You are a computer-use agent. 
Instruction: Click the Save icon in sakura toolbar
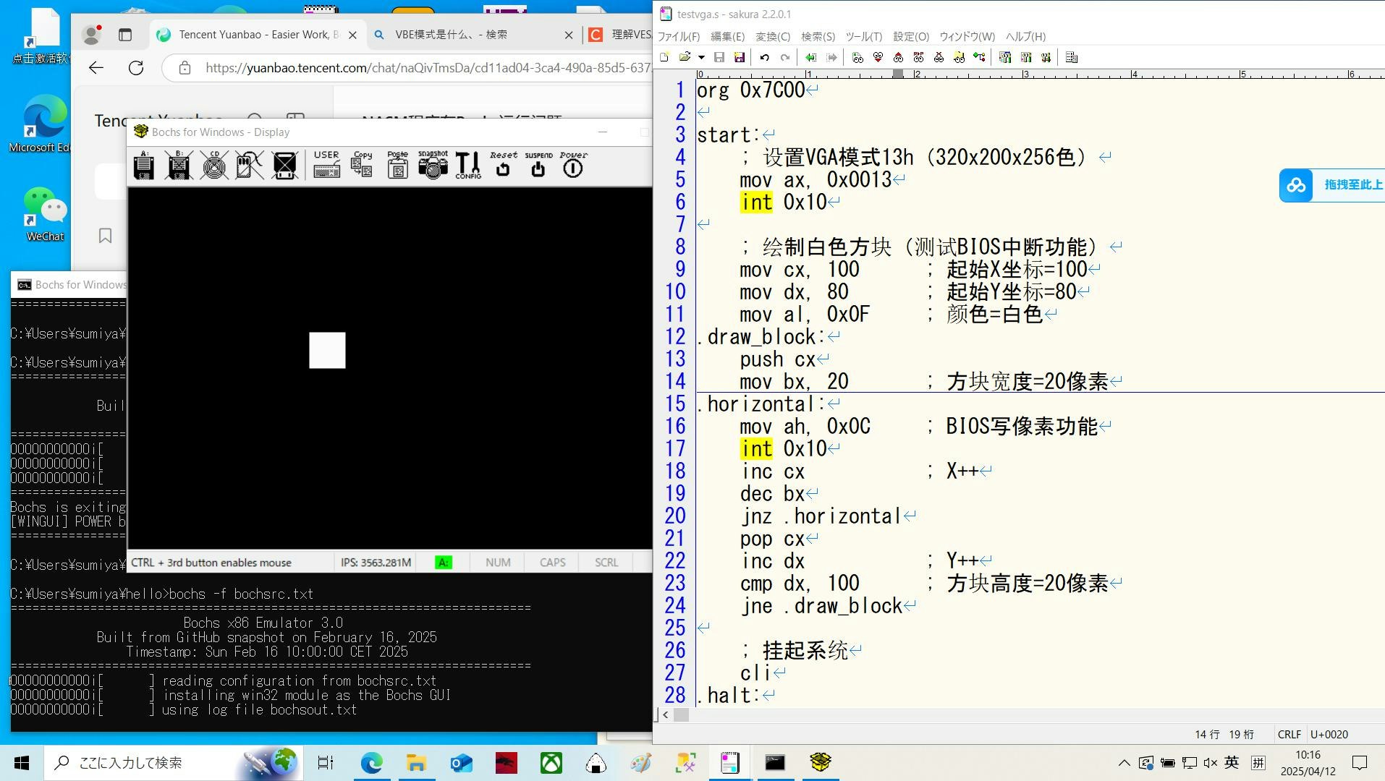[x=719, y=57]
